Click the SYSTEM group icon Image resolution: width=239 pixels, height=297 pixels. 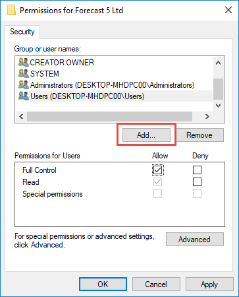(24, 73)
